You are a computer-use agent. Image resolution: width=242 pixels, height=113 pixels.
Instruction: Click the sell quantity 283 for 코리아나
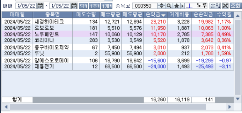(94, 40)
